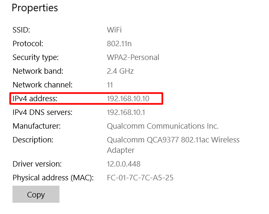
Task: Select the FC-01-7C-7C-A5-25 MAC address
Action: [140, 178]
